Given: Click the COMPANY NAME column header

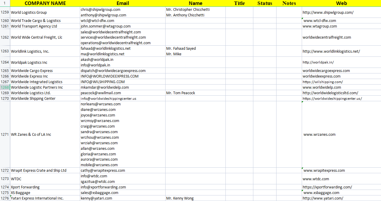Looking at the screenshot, I should point(45,3).
